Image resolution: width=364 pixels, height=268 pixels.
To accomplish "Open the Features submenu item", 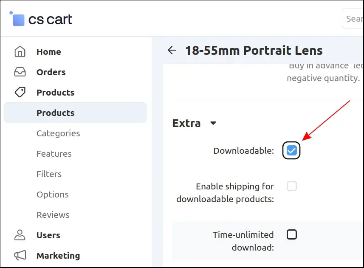I will coord(54,154).
